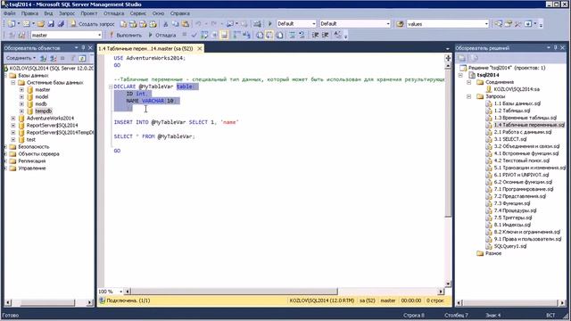The width and height of the screenshot is (571, 321).
Task: Click the tsql2014 project icon
Action: click(472, 75)
